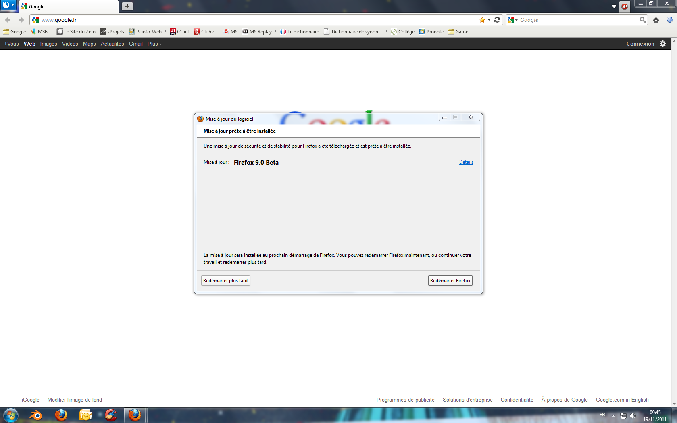Click the taskbar clock 09:45

(x=655, y=416)
